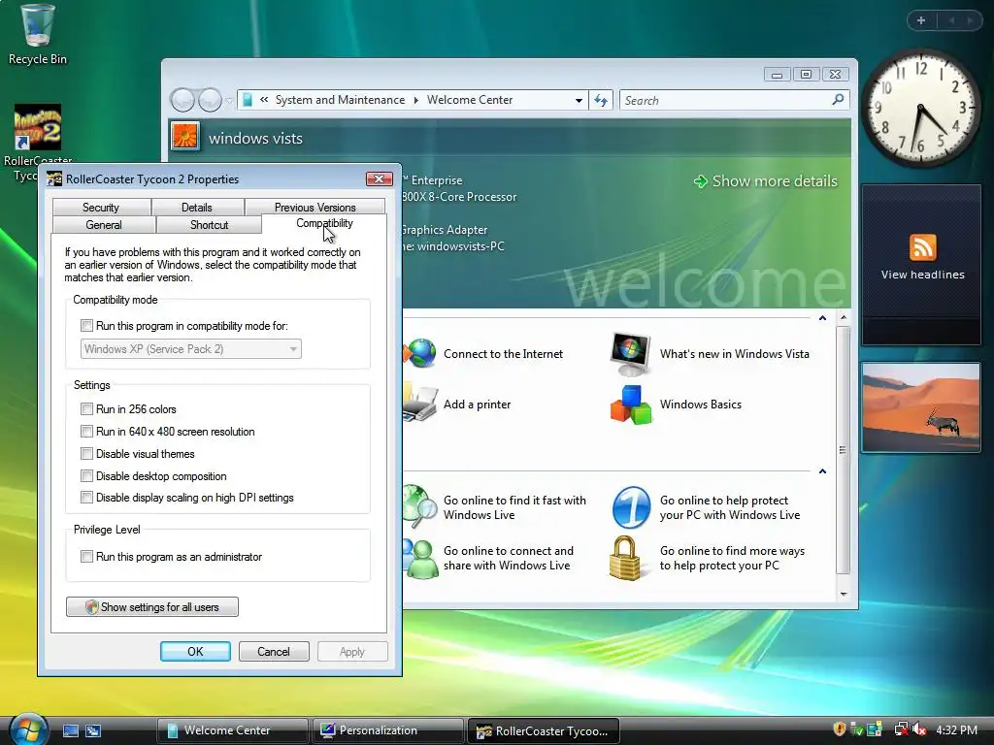Click the What's new in Windows Vista monitor icon
Image resolution: width=994 pixels, height=745 pixels.
(x=630, y=353)
